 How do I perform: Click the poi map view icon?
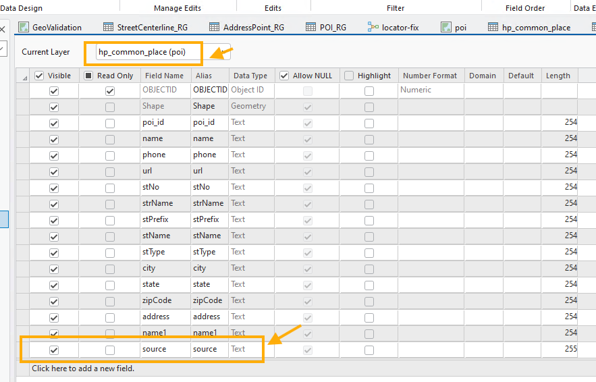[x=446, y=28]
